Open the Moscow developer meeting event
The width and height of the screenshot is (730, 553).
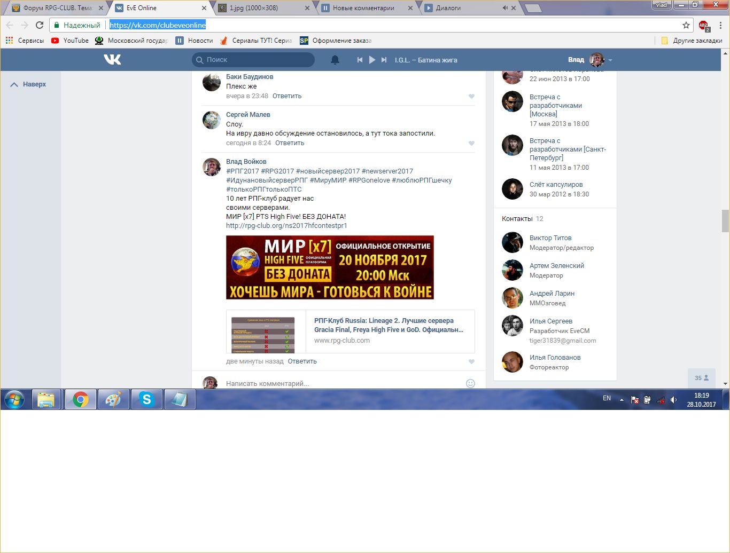(x=556, y=106)
